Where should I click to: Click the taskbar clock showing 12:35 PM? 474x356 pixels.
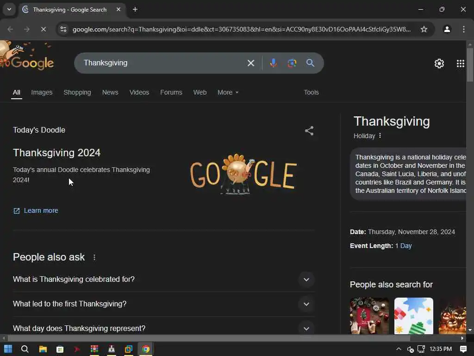pyautogui.click(x=441, y=349)
